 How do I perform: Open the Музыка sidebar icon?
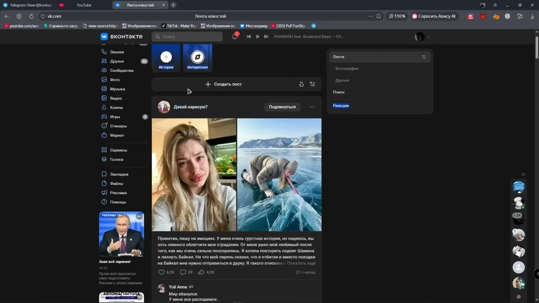(104, 89)
